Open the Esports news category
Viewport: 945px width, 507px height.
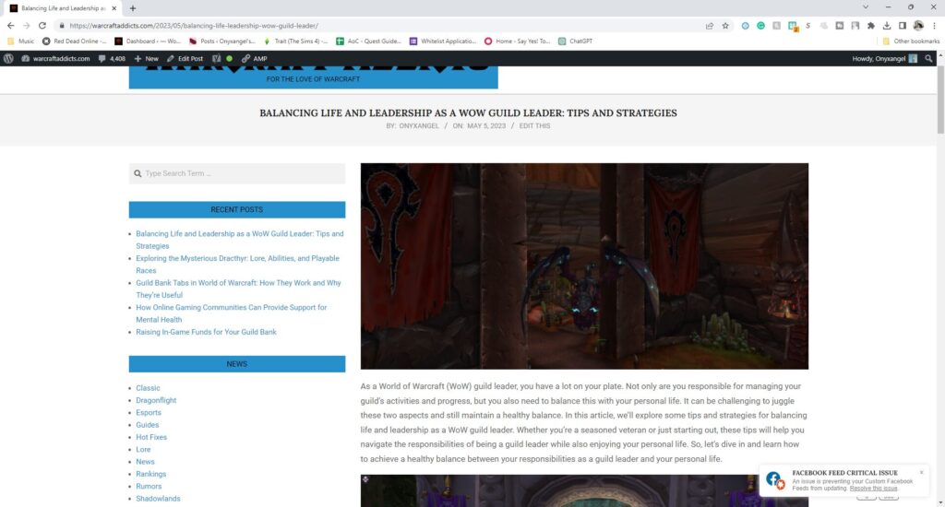tap(149, 412)
